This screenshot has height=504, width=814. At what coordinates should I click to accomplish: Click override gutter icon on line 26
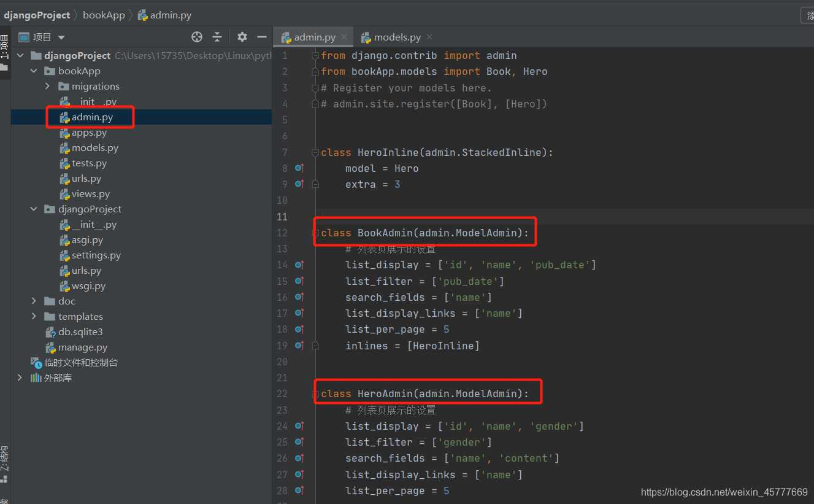tap(299, 458)
